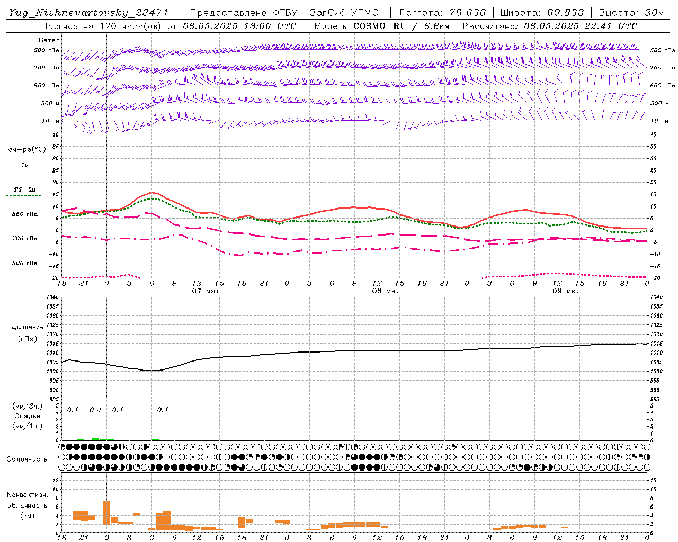Select the Широта: 60.833 value

(x=542, y=13)
